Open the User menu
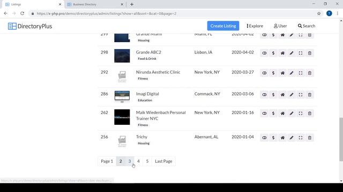Viewport: 343px width, 192px height. point(280,26)
